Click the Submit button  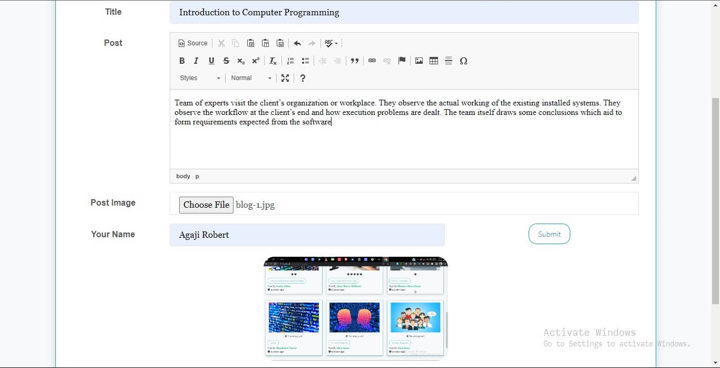point(549,234)
